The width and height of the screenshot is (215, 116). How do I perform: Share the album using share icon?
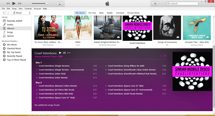pos(165,56)
